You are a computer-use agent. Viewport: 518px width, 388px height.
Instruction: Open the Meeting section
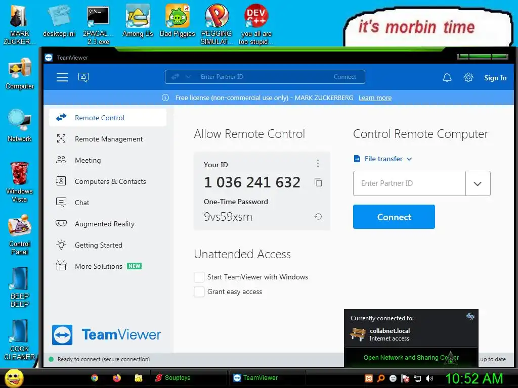tap(108, 160)
